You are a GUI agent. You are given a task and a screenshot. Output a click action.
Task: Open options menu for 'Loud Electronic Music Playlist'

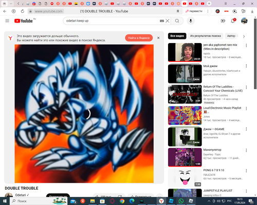pyautogui.click(x=246, y=109)
